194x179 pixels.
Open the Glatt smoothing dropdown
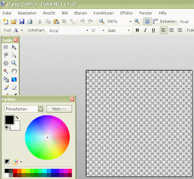(129, 31)
